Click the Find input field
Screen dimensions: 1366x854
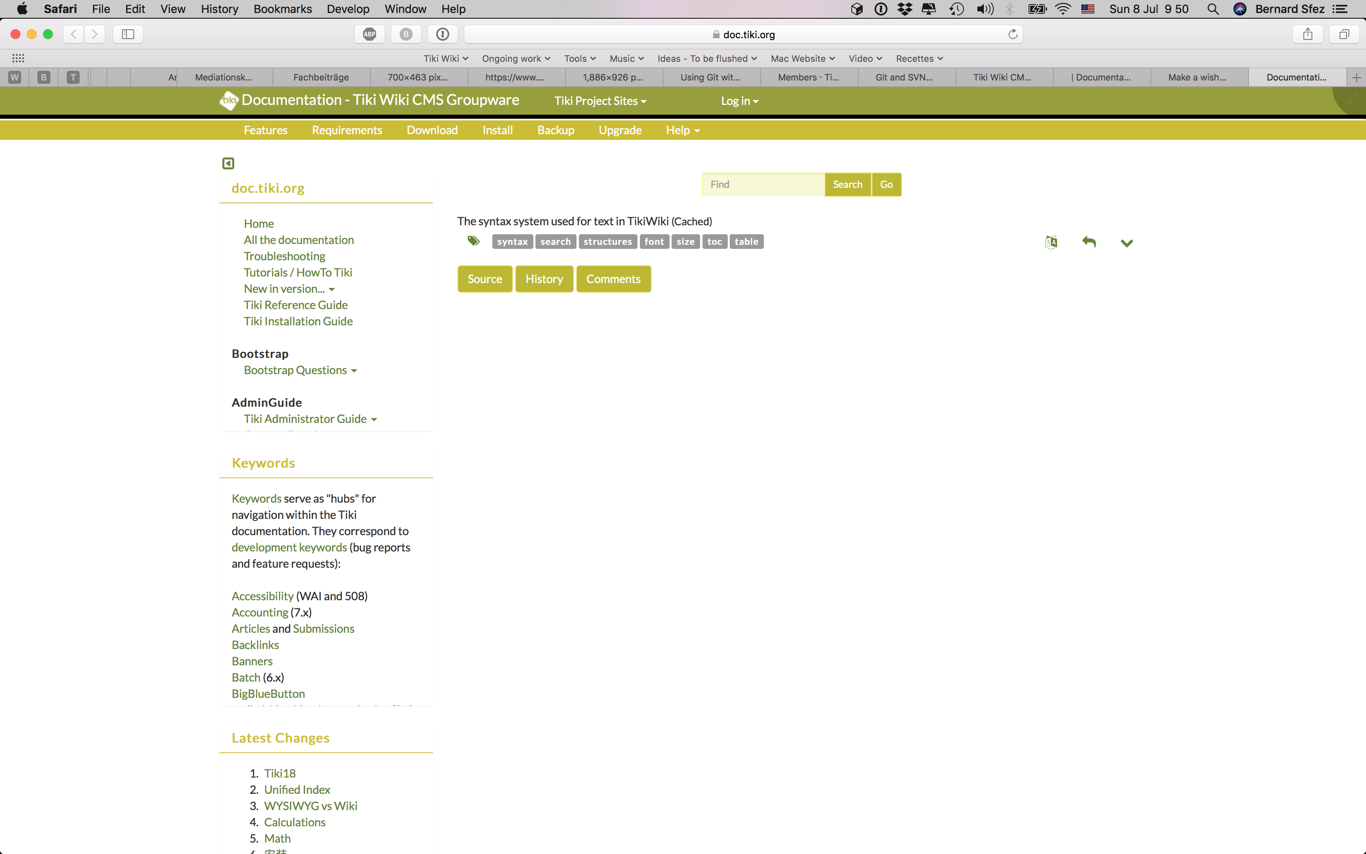[763, 185]
